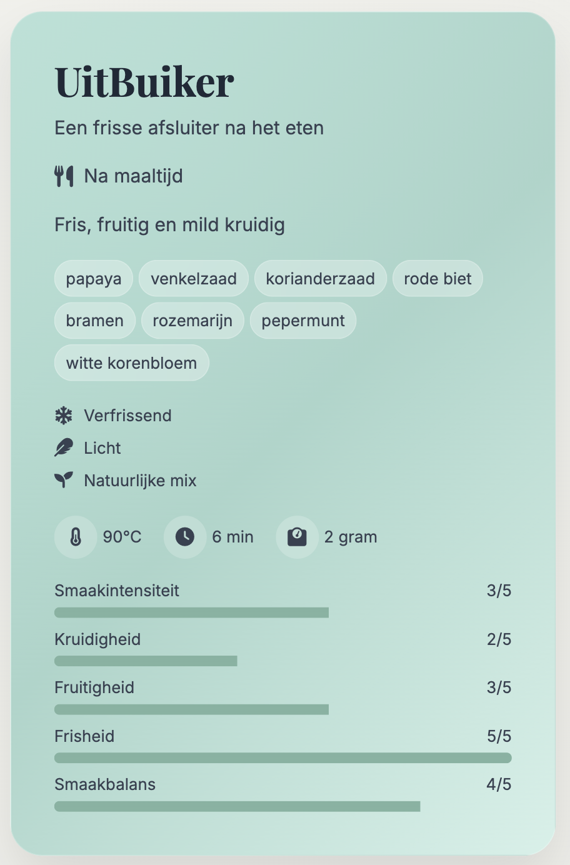Screen dimensions: 570x865
Task: Choose the bramen ingredient tag
Action: coord(95,321)
